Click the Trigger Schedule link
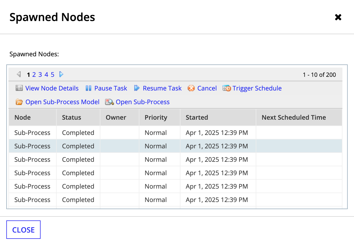 tap(257, 88)
